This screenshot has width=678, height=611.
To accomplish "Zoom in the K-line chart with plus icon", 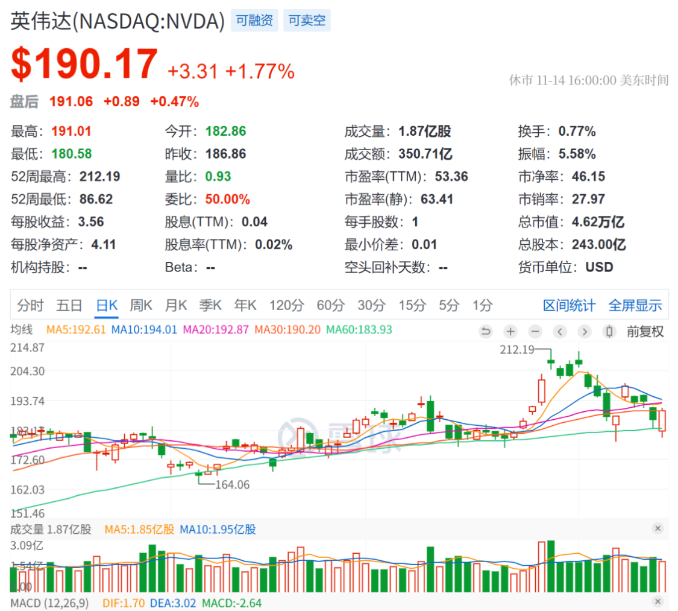I will 510,331.
